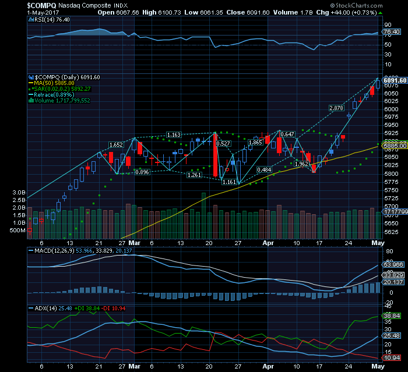Click the blue 25.48 ADX axis tag
This screenshot has height=372, width=408.
click(x=392, y=335)
